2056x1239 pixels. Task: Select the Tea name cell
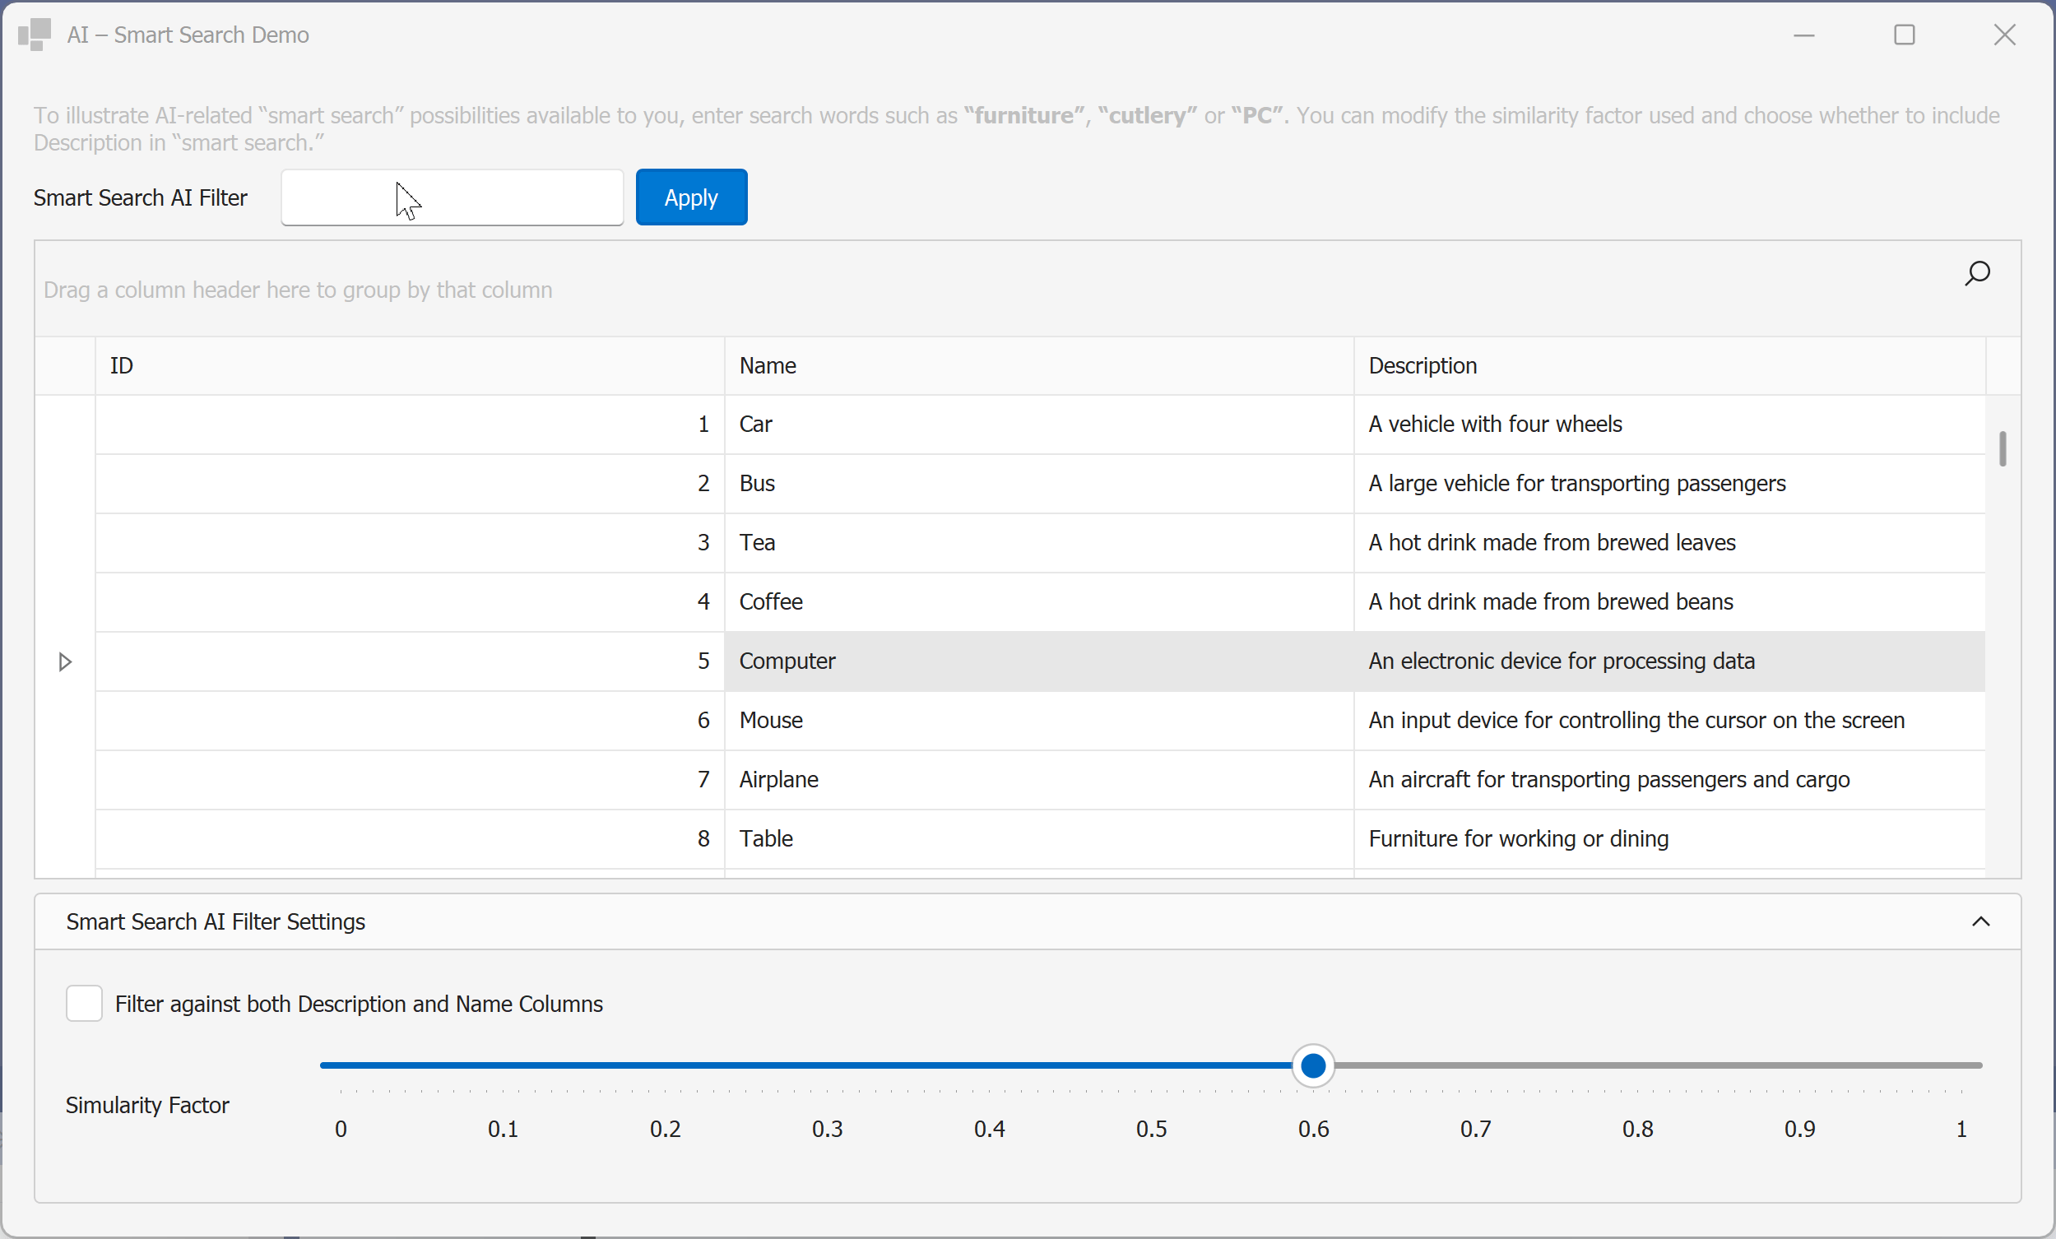(1039, 543)
